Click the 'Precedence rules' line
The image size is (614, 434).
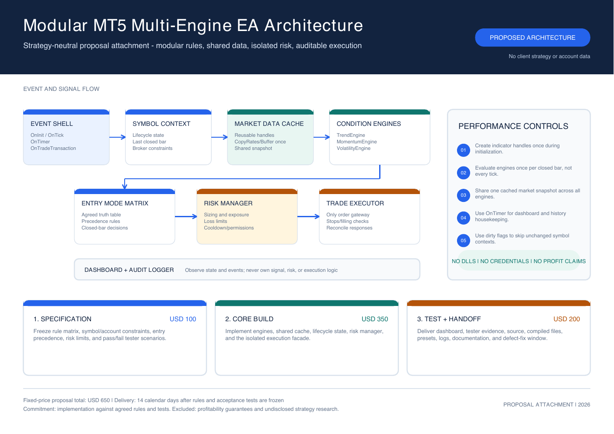click(101, 221)
